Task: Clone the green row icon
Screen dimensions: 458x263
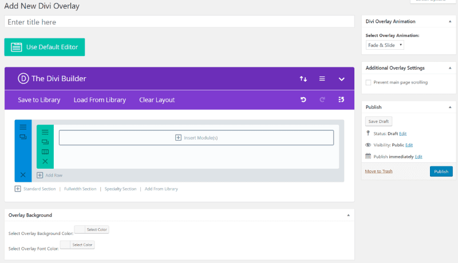Action: pyautogui.click(x=45, y=142)
